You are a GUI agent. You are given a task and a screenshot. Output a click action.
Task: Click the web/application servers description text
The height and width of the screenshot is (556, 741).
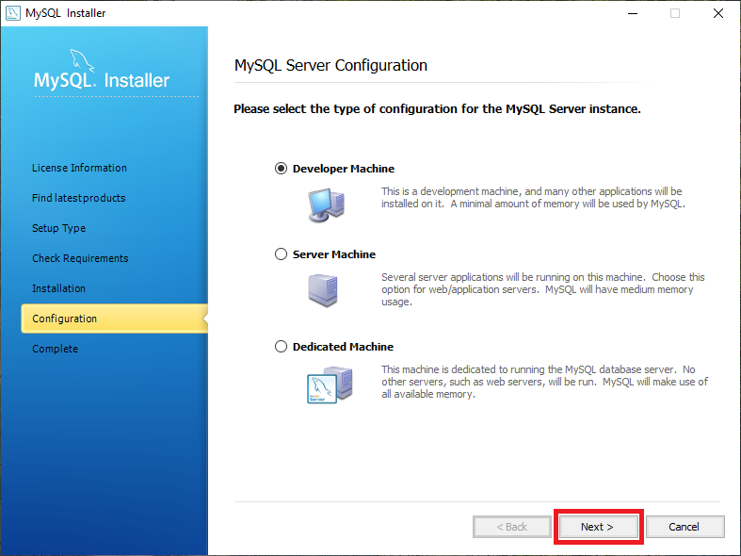(x=543, y=289)
